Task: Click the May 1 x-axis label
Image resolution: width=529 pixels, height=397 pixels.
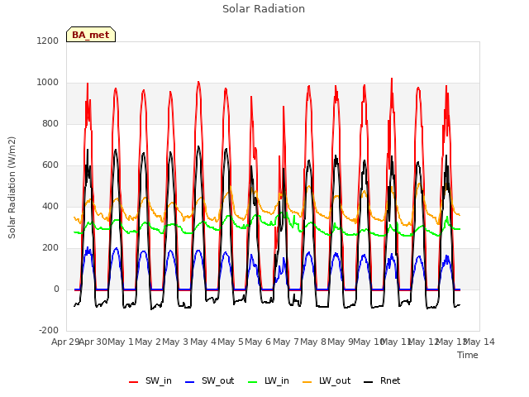Action: pos(121,342)
